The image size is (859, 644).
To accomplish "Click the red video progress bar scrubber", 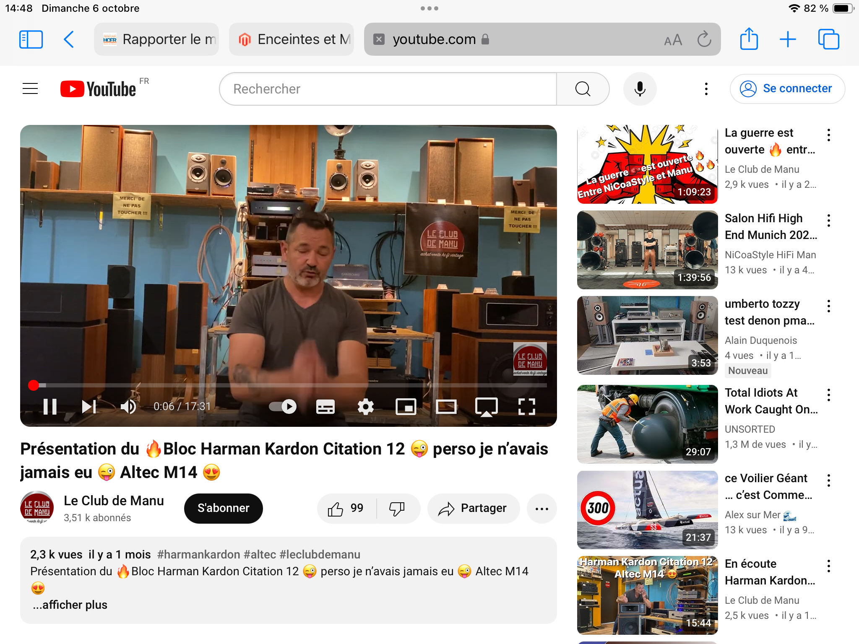I will [34, 385].
